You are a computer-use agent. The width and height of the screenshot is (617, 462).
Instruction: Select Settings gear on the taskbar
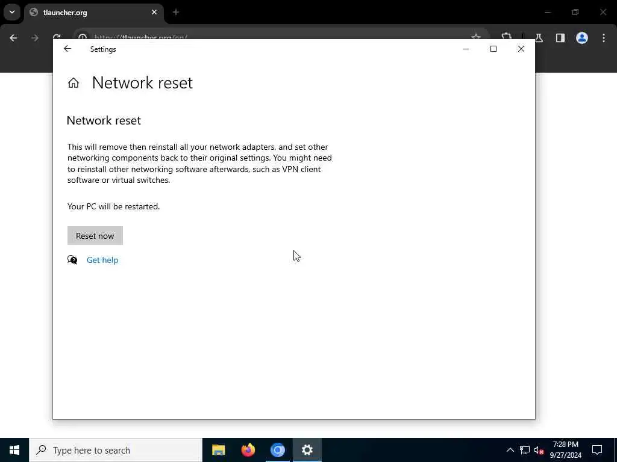(x=307, y=450)
